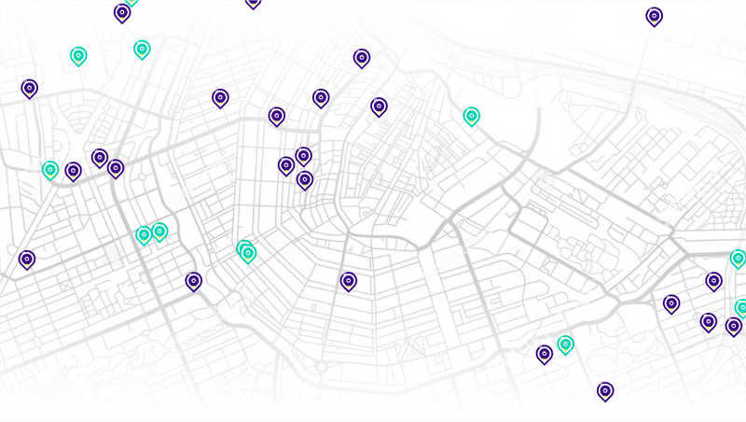Select the purple pin at the road junction below the teal pair
The width and height of the screenshot is (746, 422).
tap(194, 282)
